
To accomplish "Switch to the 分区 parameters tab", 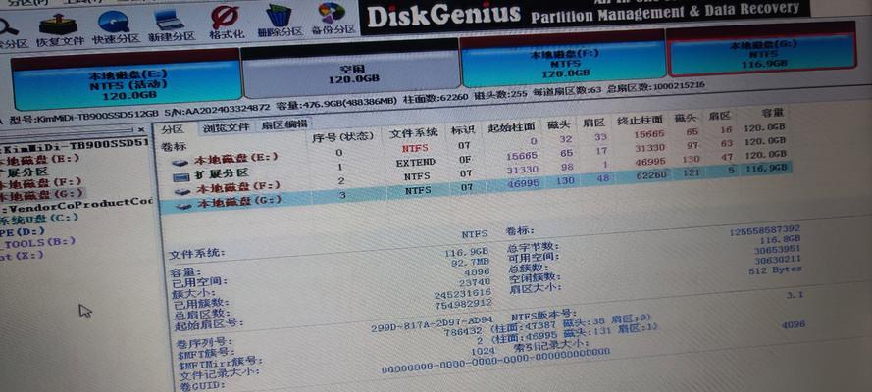I will tap(172, 129).
